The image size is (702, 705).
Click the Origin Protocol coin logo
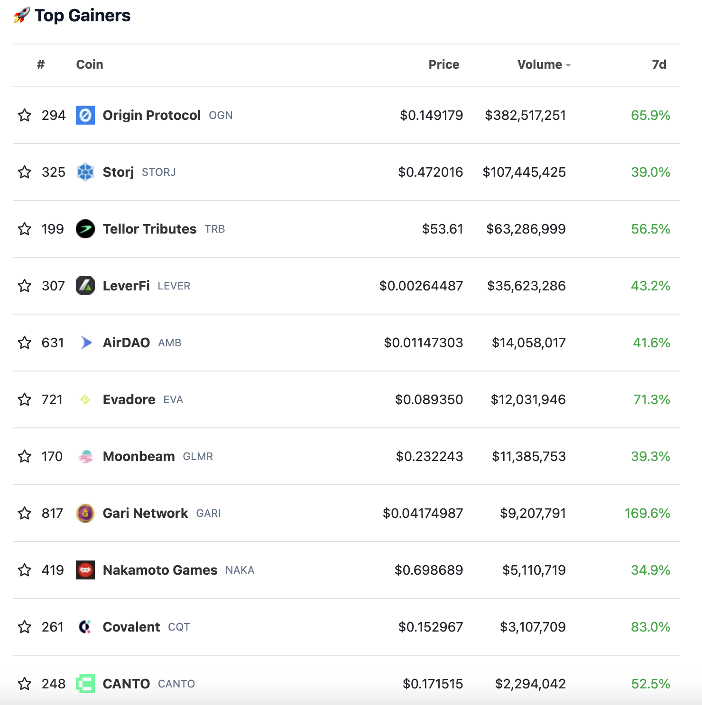click(85, 115)
